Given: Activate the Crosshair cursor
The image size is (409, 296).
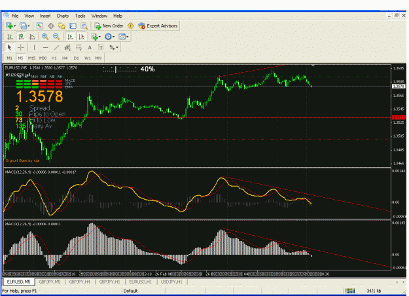Looking at the screenshot, I should [20, 48].
